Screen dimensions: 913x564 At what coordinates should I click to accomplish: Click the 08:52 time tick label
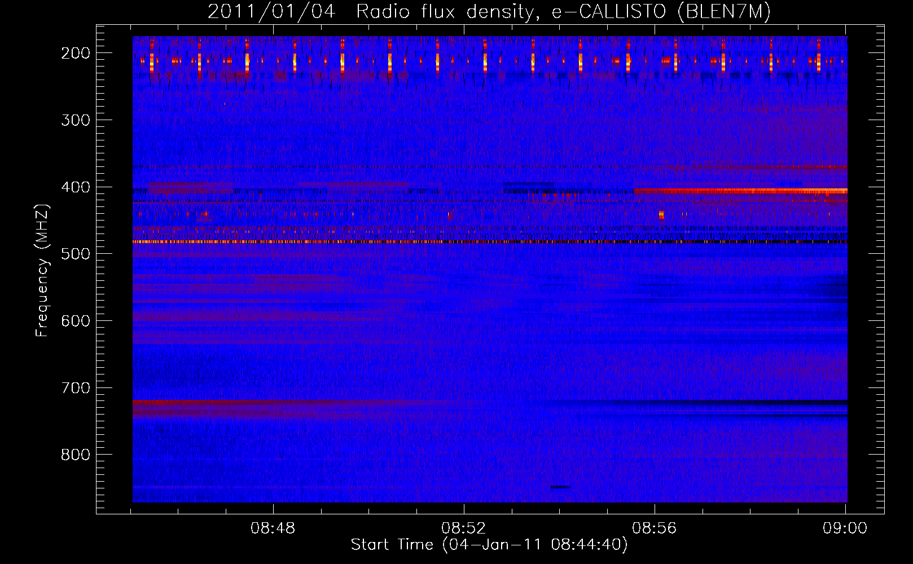(464, 528)
